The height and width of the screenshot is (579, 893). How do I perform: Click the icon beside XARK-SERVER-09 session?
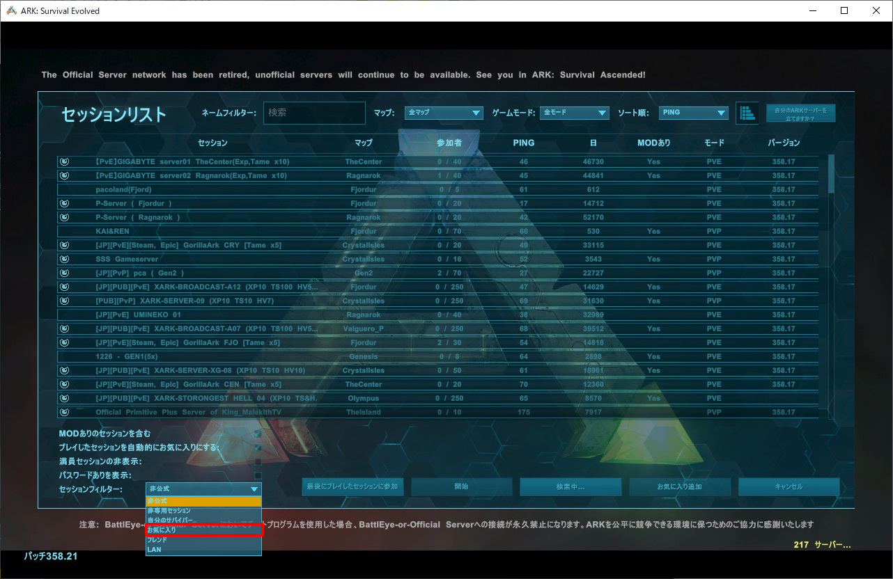(x=65, y=301)
